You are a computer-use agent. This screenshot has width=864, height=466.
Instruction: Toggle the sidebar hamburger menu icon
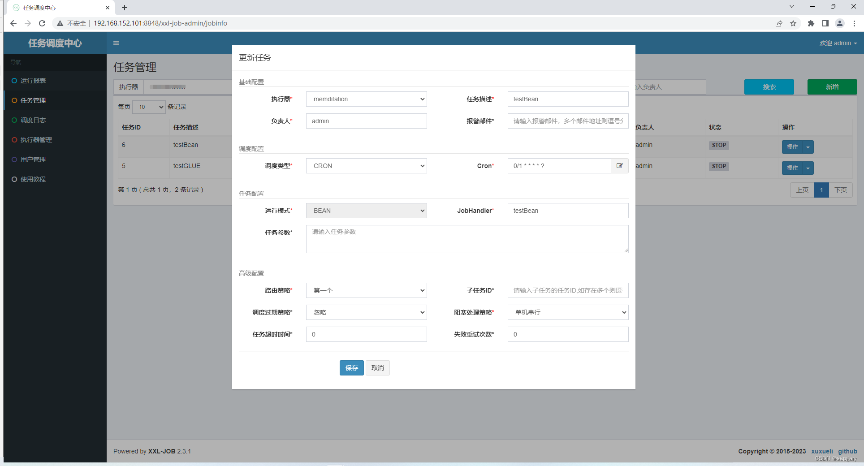pos(116,43)
